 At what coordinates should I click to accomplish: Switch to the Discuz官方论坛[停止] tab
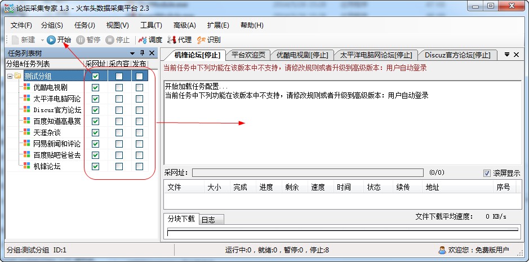(x=457, y=55)
